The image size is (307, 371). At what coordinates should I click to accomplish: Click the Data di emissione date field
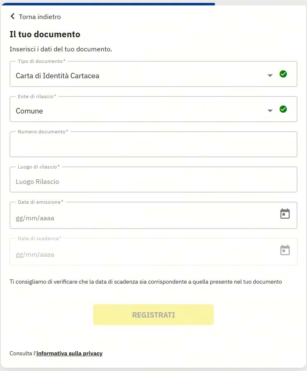coord(141,218)
